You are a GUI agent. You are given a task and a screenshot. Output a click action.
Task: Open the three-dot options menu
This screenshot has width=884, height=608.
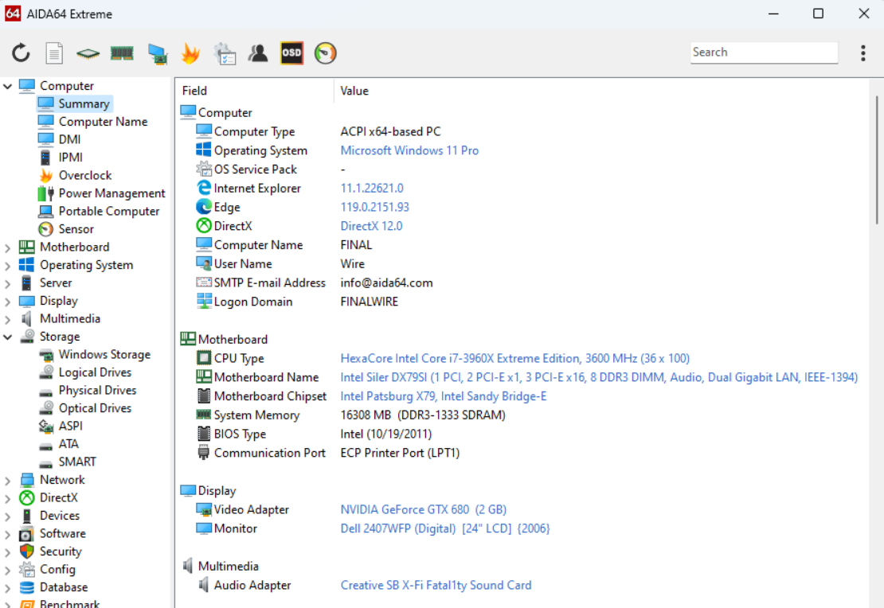(x=862, y=53)
